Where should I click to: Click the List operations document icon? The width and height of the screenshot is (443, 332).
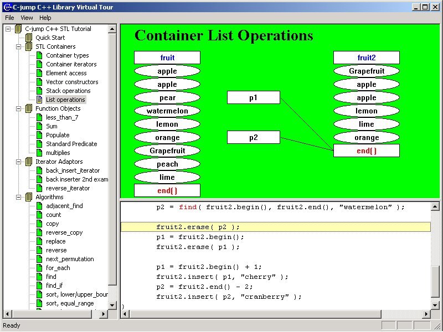click(39, 100)
